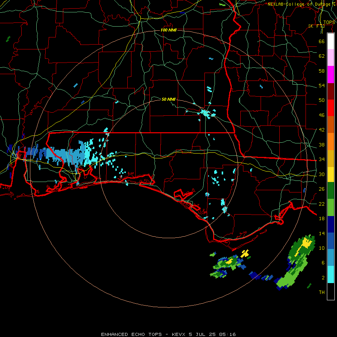
Task: Click the light green swatch between 22 and 18
Action: [331, 207]
